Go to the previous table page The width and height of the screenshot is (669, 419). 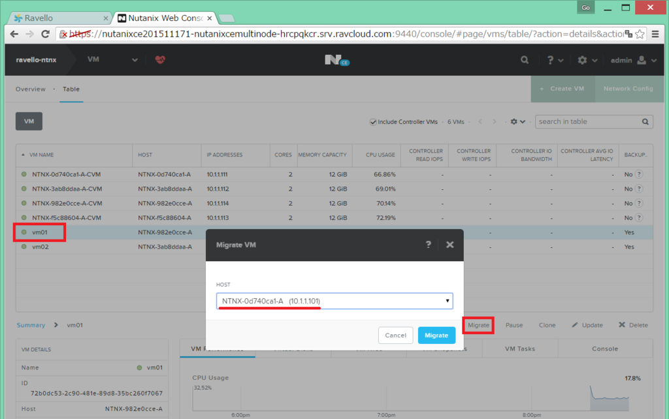[x=480, y=122]
